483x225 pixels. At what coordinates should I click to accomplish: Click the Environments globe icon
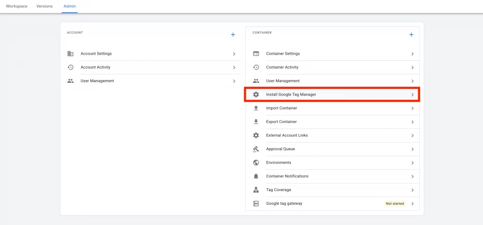(x=256, y=163)
